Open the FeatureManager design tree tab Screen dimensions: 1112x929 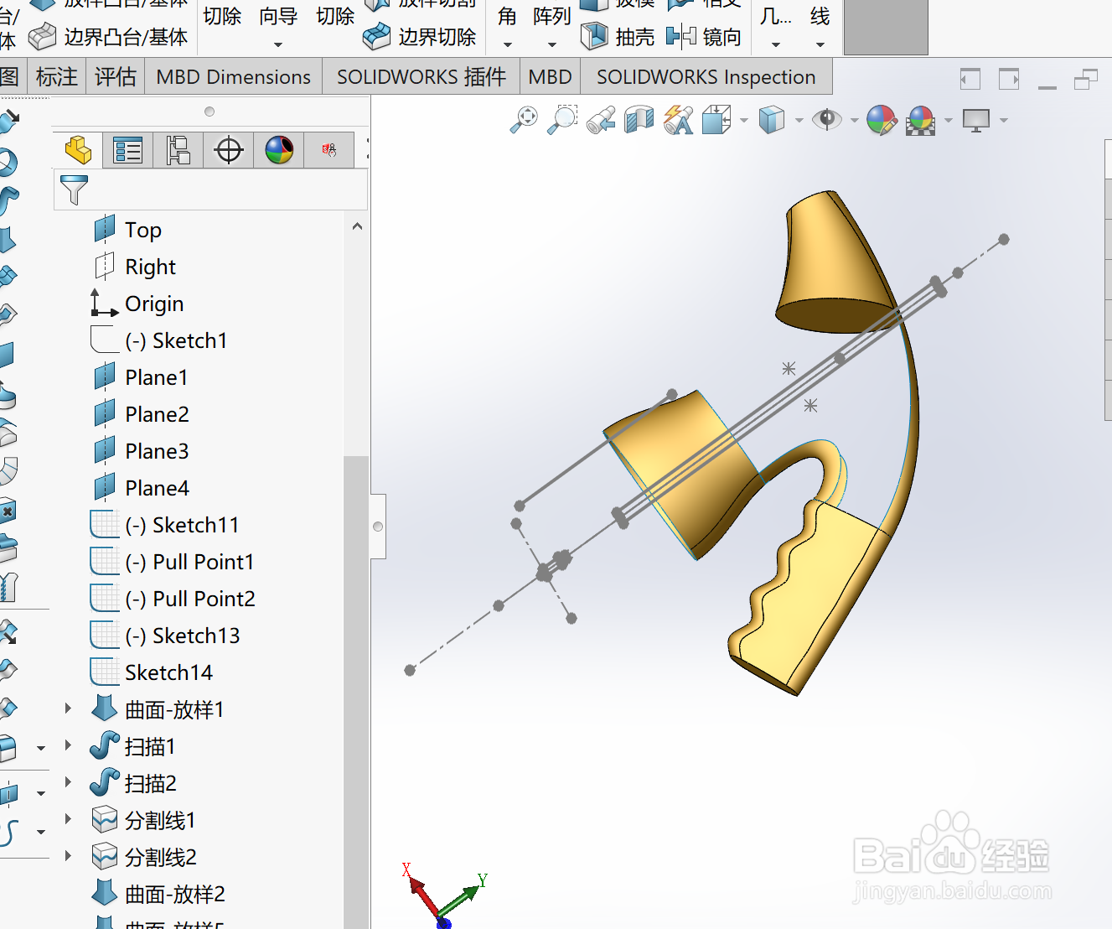point(78,150)
